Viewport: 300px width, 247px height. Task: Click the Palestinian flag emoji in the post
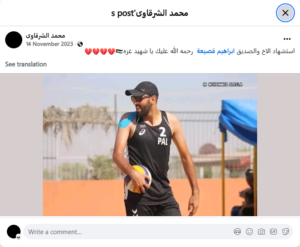[x=119, y=51]
